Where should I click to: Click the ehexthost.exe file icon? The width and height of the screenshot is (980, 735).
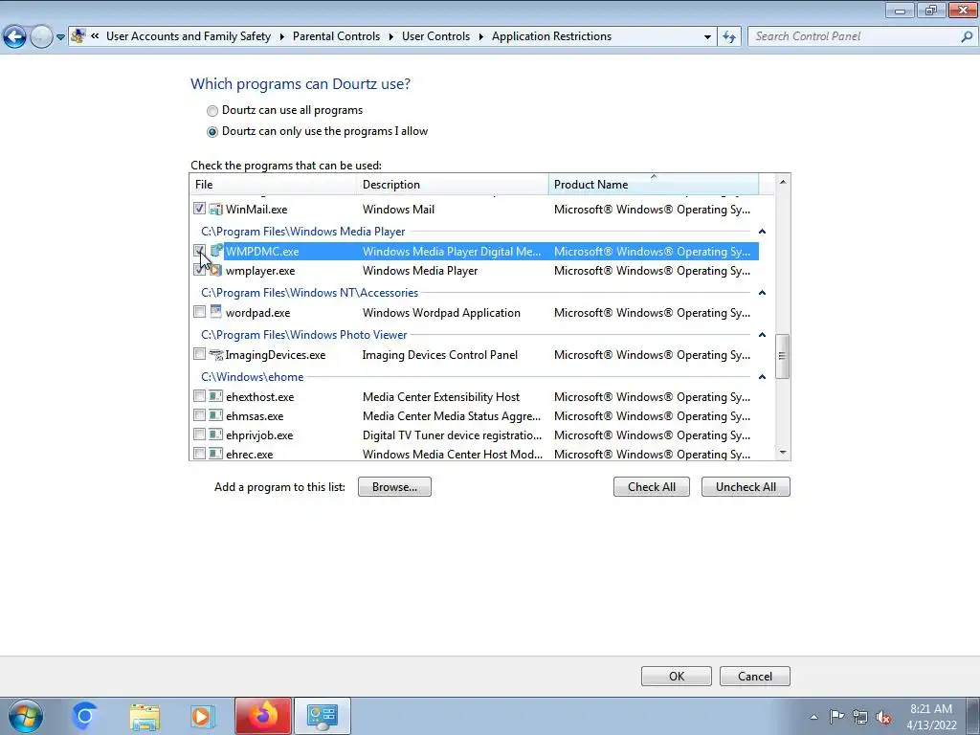coord(215,396)
